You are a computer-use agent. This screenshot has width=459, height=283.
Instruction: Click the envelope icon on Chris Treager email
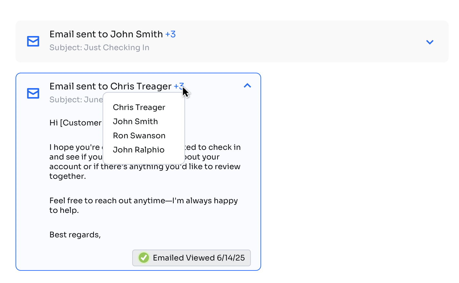33,93
